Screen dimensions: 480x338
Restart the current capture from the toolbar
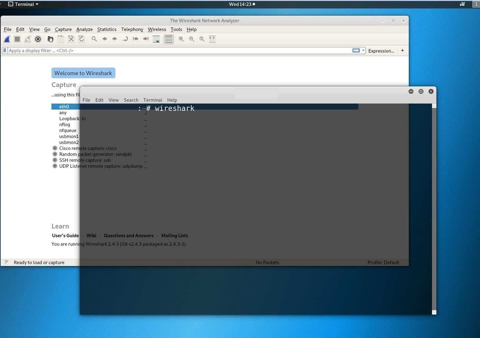pos(28,39)
